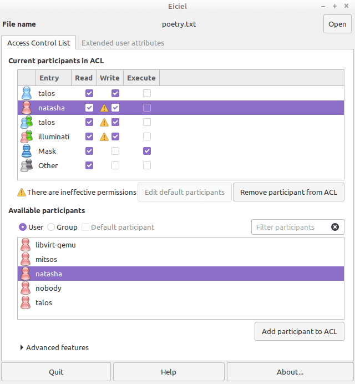Image resolution: width=355 pixels, height=384 pixels.
Task: Switch to the Extended user attributes tab
Action: click(123, 43)
